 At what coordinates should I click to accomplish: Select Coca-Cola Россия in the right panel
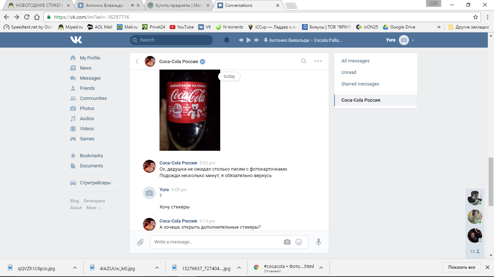coord(376,100)
